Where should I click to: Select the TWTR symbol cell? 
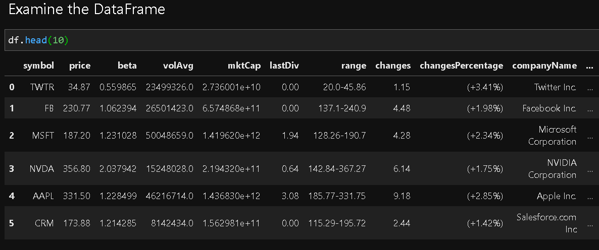coord(42,87)
